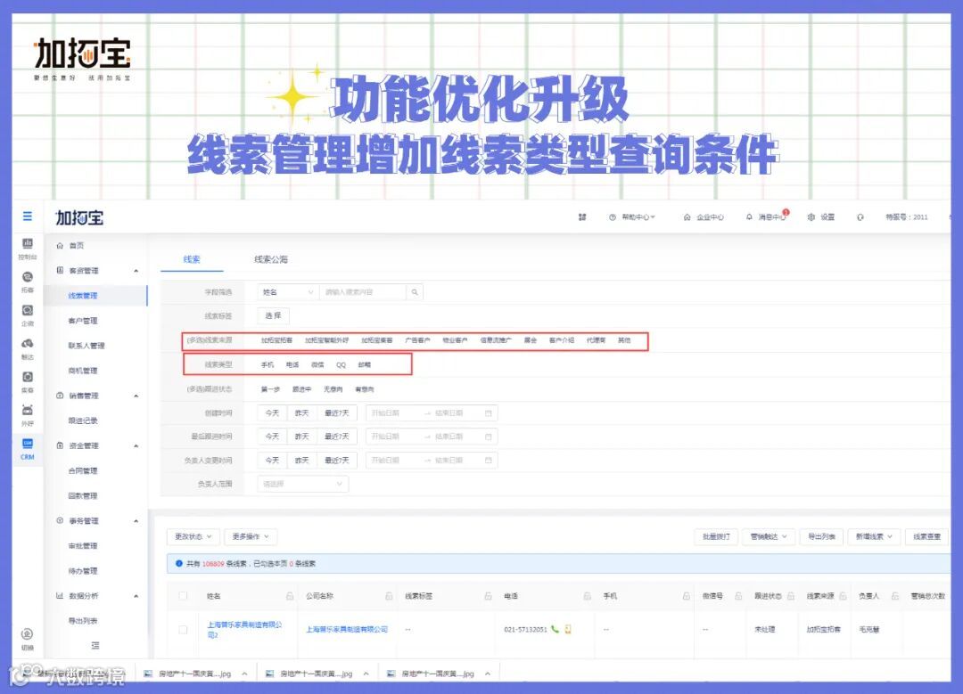
Task: Open the first 房地产十一国庆 jpg download item
Action: [194, 674]
